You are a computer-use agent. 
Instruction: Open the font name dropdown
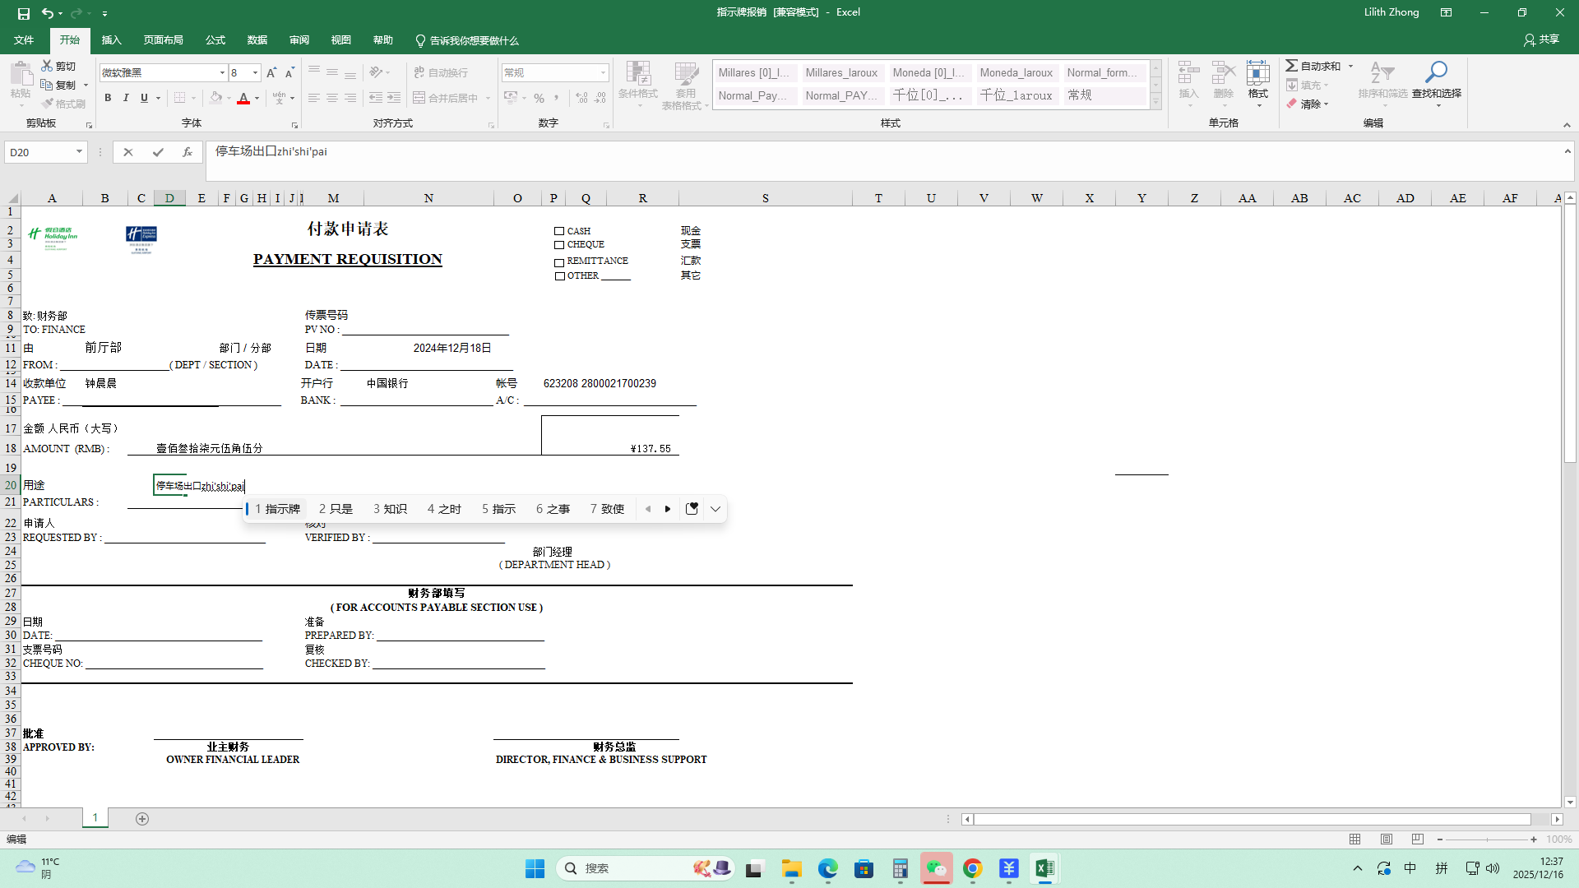click(x=222, y=73)
